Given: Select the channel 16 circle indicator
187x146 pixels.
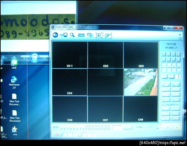Looking at the screenshot, I should point(108,126).
